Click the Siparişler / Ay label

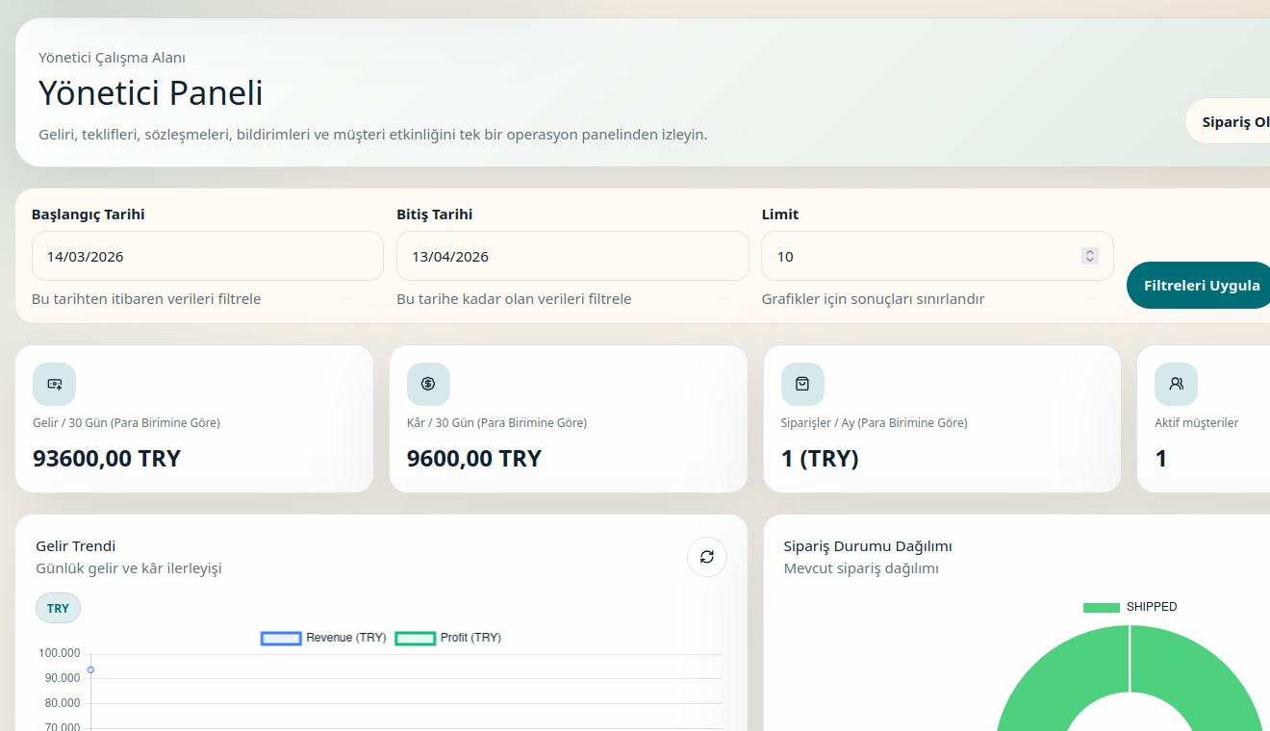875,423
